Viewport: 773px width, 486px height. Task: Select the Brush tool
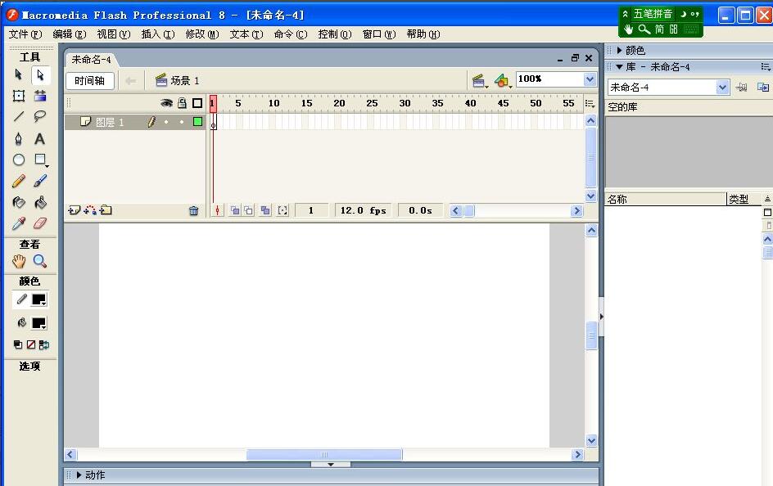pyautogui.click(x=40, y=181)
